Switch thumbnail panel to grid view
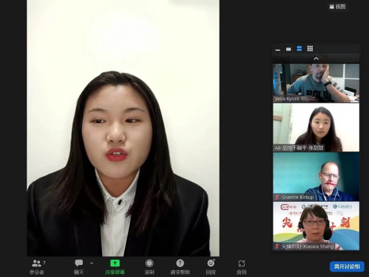 tap(310, 49)
